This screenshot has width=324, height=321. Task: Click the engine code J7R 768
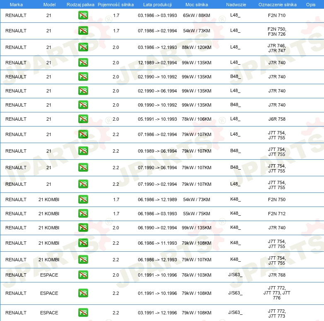[x=277, y=275]
